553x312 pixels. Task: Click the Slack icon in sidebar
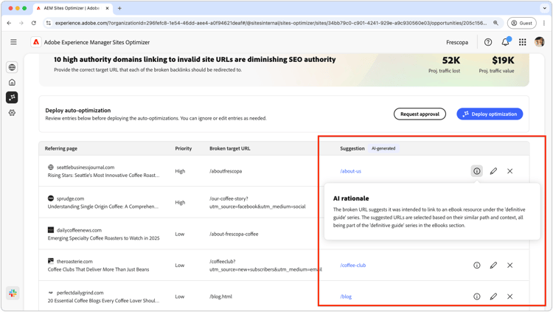pos(13,293)
